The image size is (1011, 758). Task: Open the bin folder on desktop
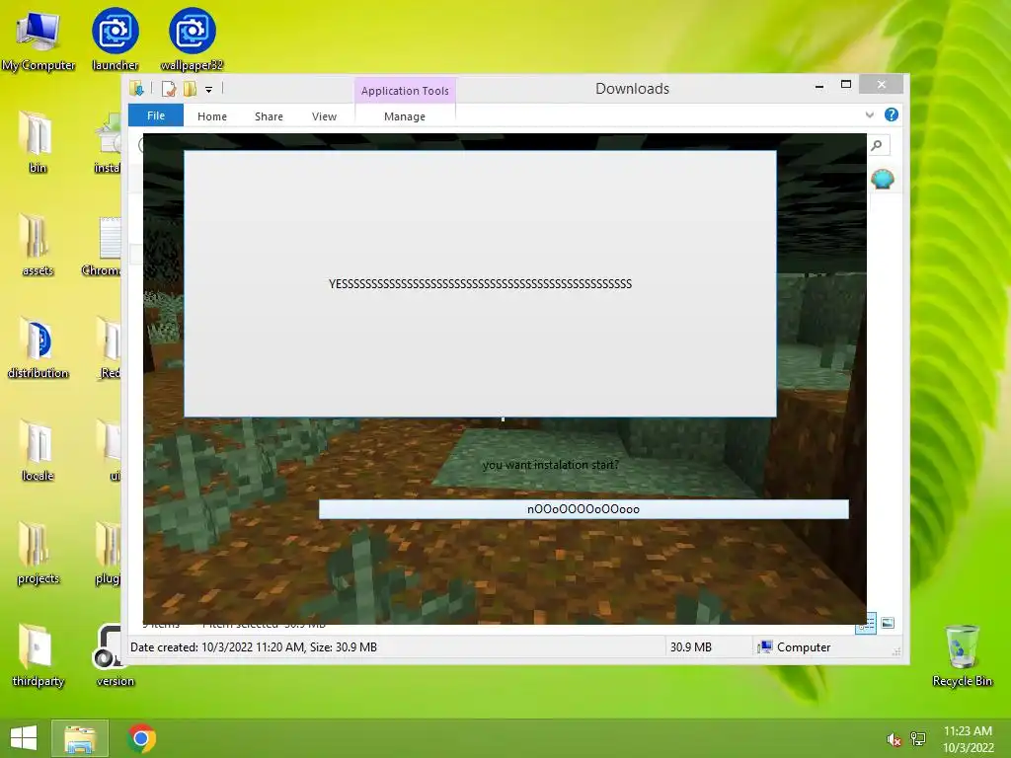click(38, 142)
